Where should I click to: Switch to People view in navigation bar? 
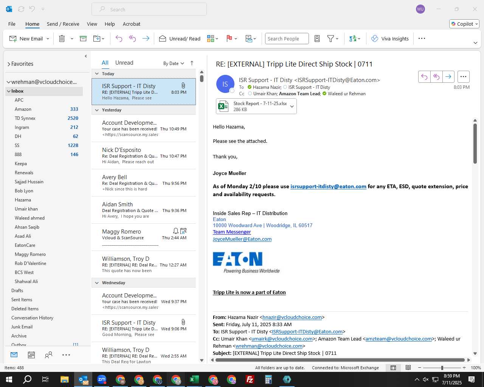48,355
